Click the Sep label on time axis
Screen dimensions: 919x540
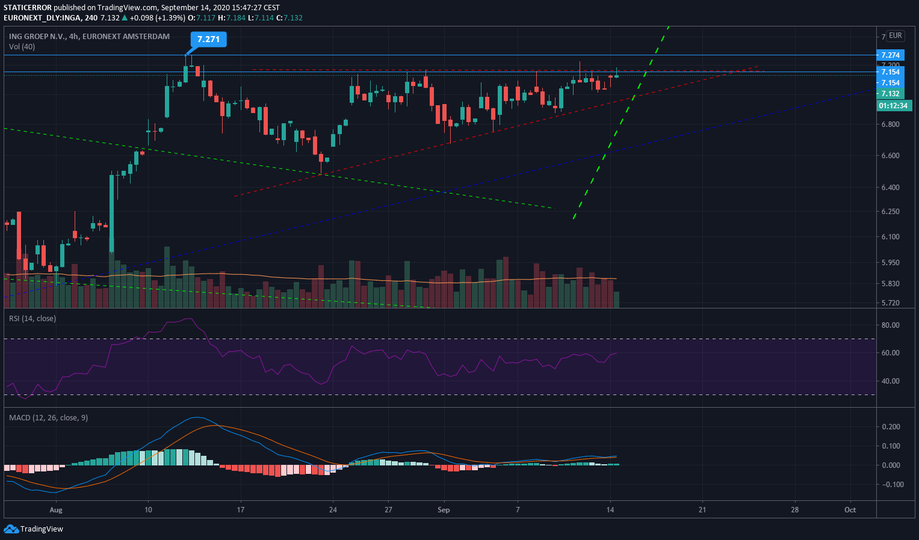coord(444,510)
